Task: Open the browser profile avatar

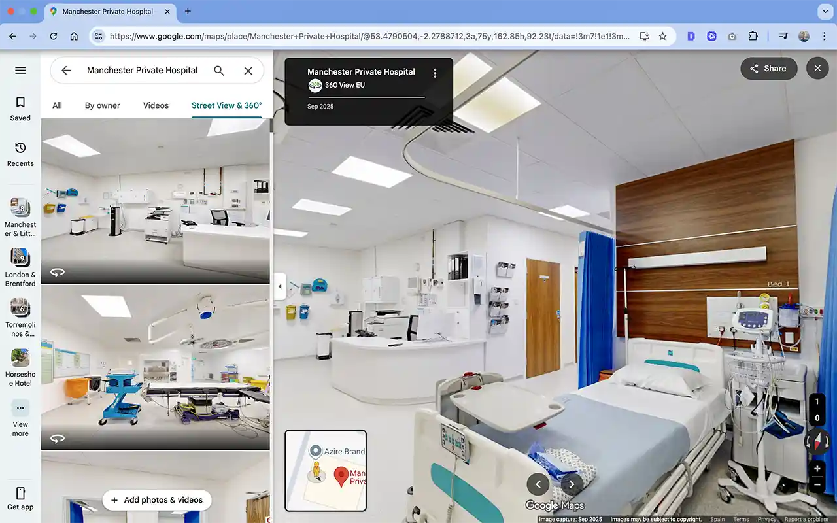Action: [x=804, y=37]
